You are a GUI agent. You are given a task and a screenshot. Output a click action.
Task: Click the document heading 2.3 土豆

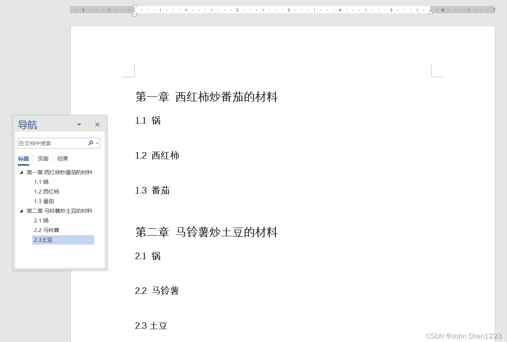(x=151, y=326)
